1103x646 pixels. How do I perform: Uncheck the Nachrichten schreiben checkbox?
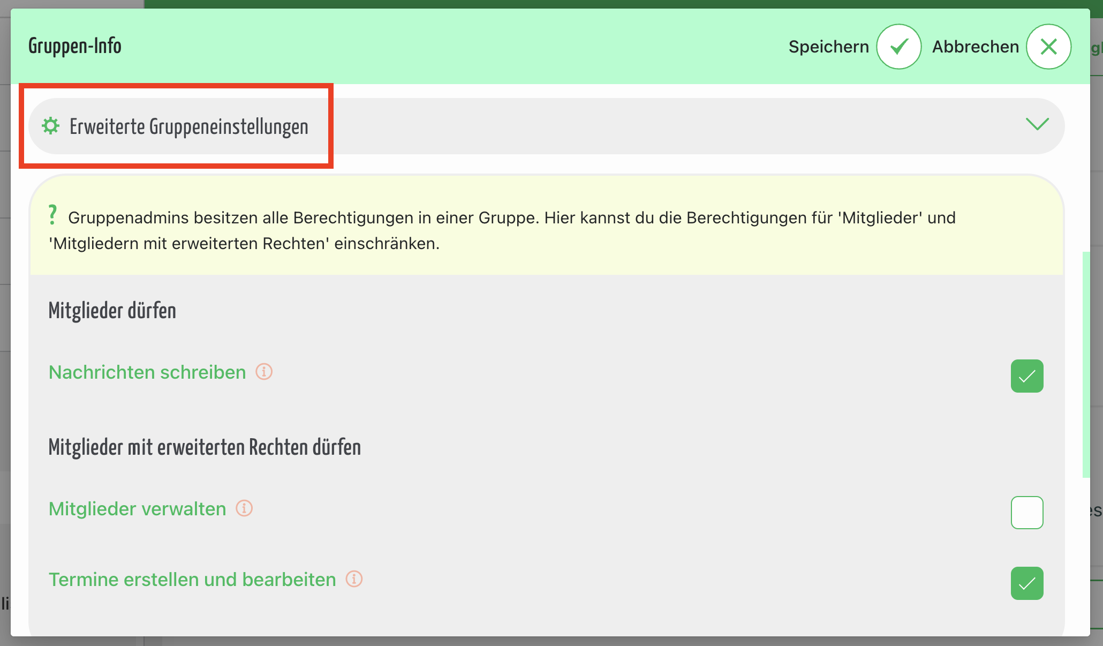(1027, 376)
